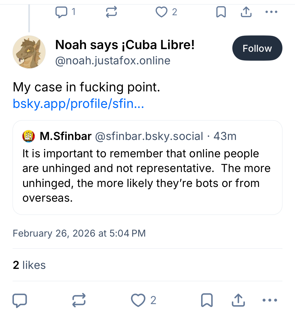Repost the parent post above

111,12
